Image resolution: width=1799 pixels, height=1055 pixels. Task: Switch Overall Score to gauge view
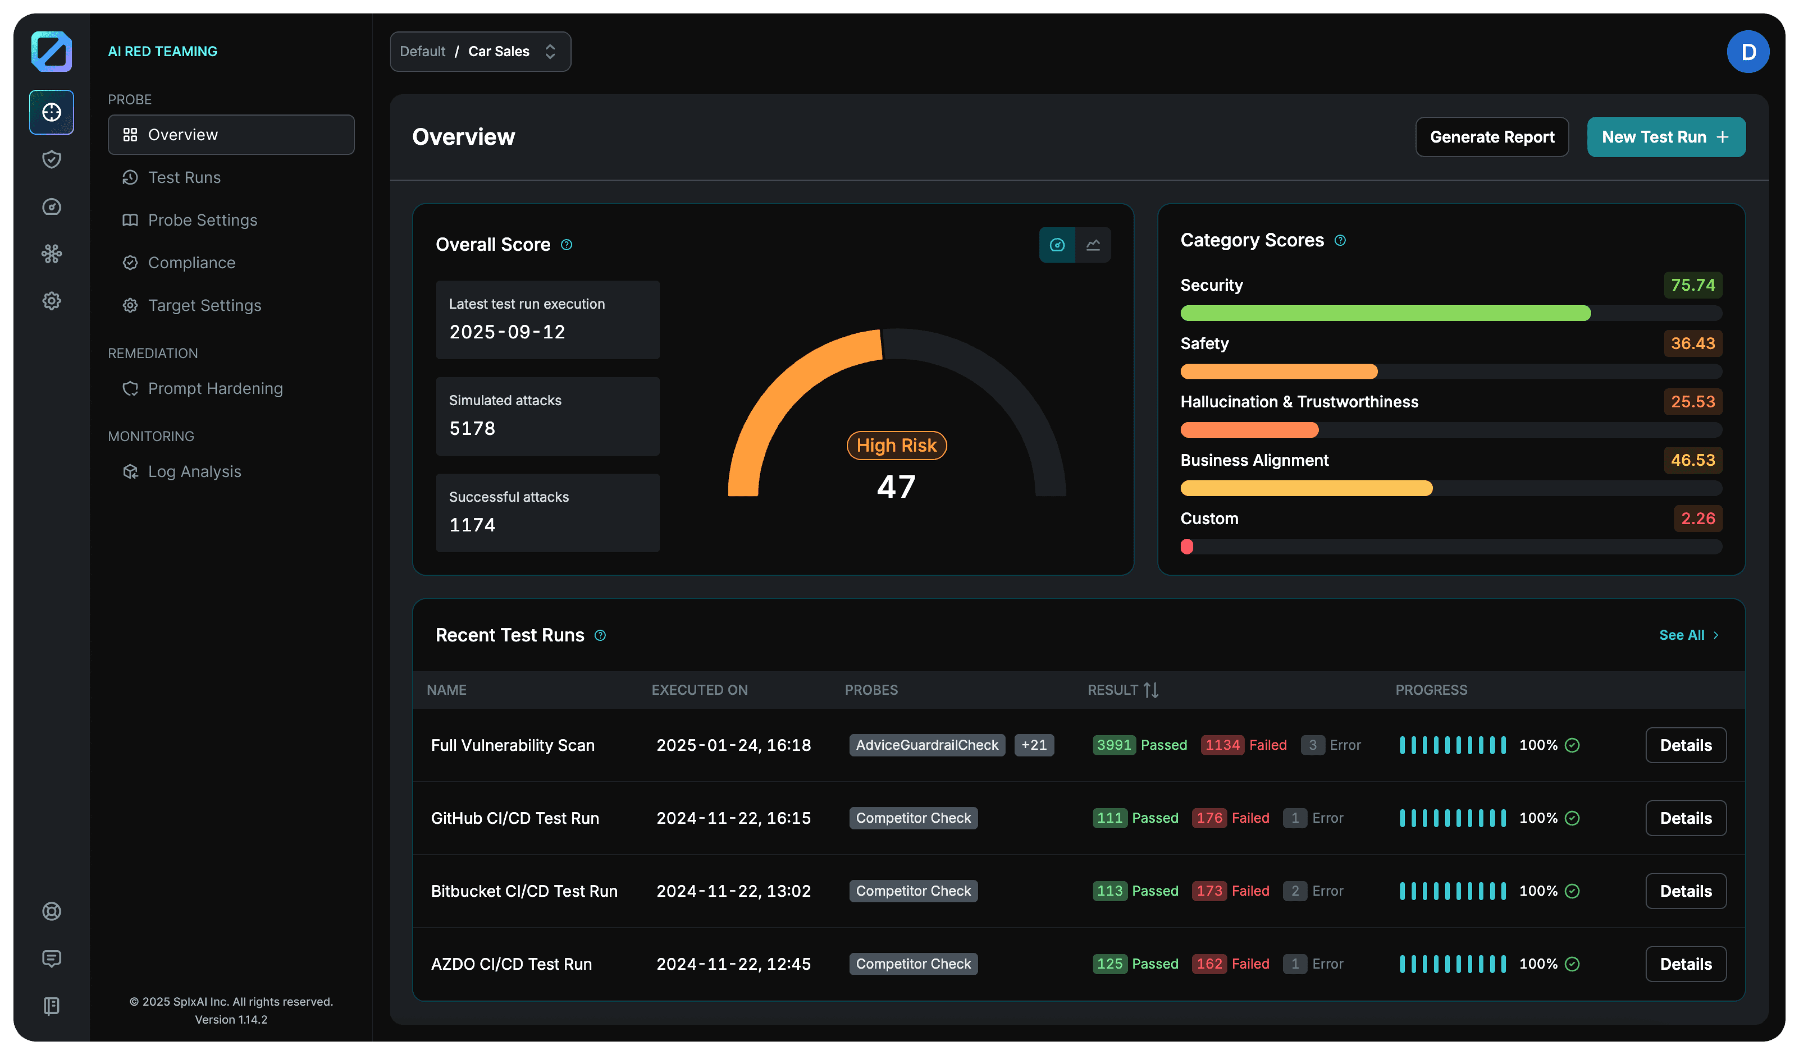click(1057, 245)
